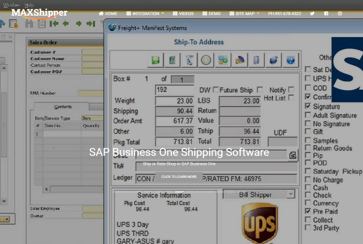Go to the first record with the green arrow
This screenshot has height=244, width=363.
[54, 24]
